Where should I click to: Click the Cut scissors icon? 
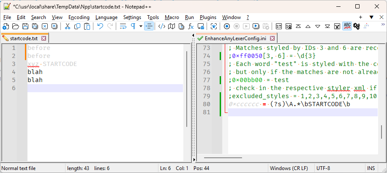click(67, 26)
